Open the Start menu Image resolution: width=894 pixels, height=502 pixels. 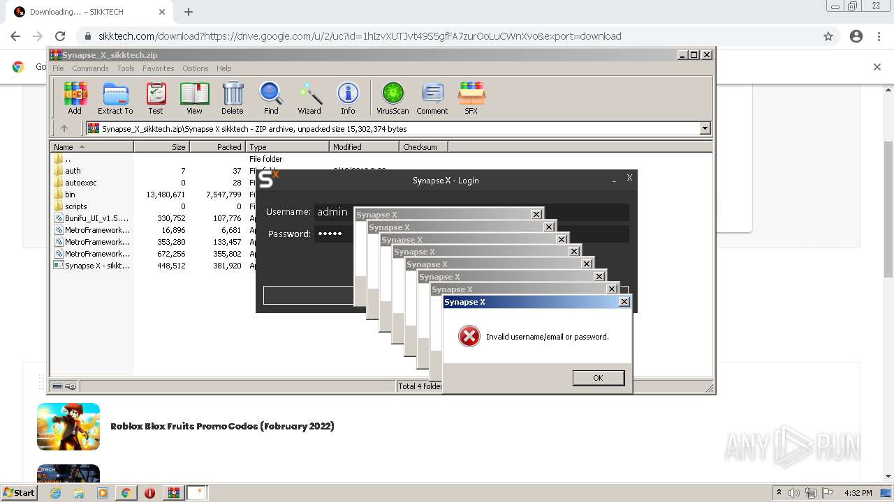[19, 493]
